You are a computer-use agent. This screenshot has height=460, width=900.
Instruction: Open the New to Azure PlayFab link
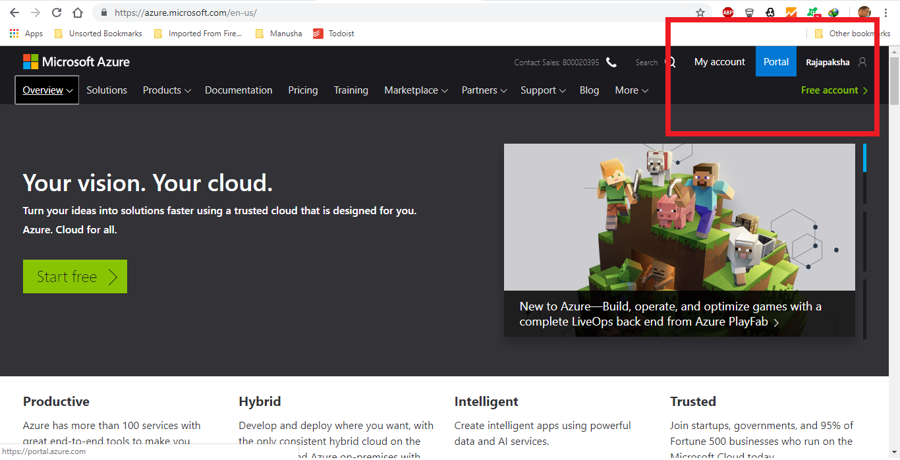(x=671, y=314)
